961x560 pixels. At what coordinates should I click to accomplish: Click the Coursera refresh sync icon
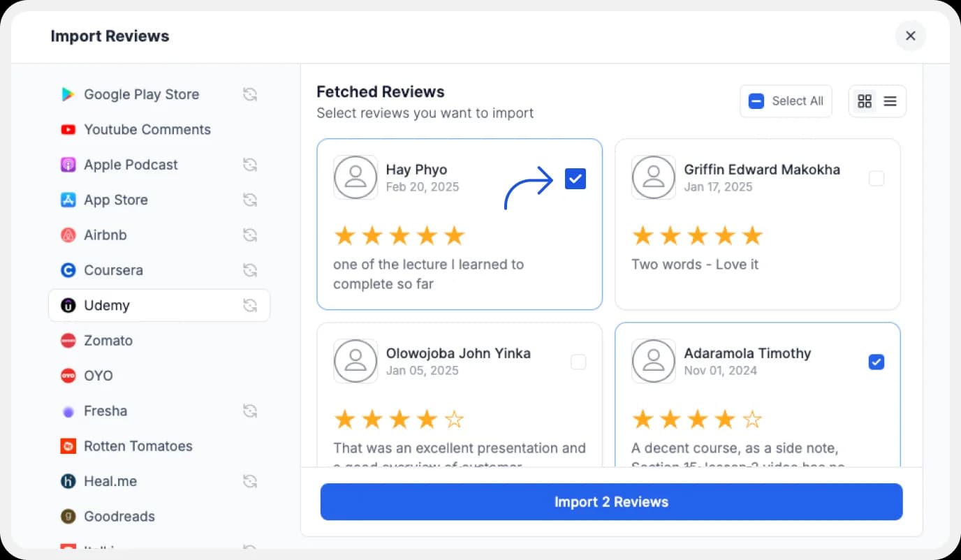point(250,270)
